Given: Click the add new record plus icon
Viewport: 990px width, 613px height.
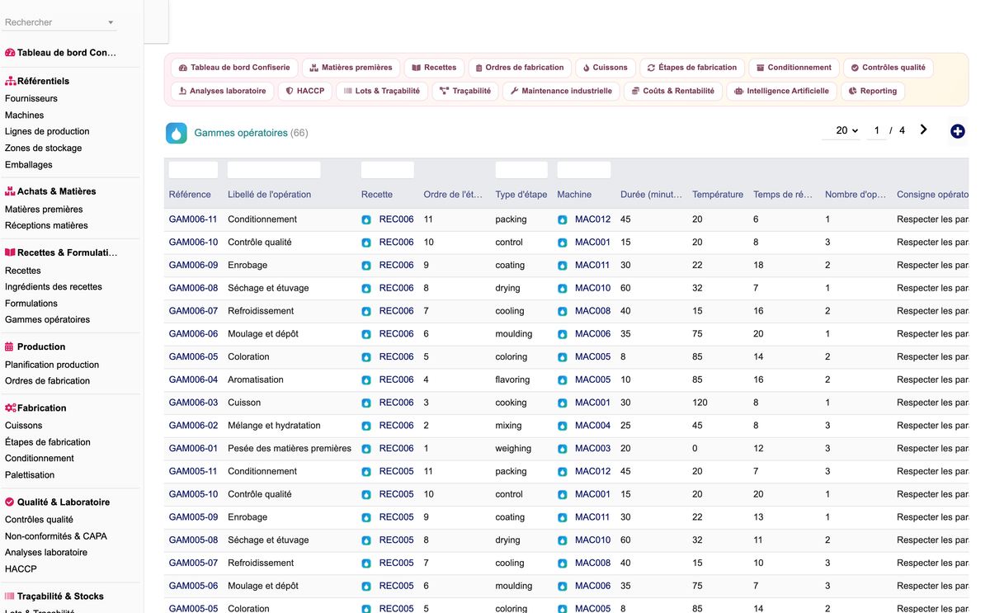Looking at the screenshot, I should click(957, 131).
